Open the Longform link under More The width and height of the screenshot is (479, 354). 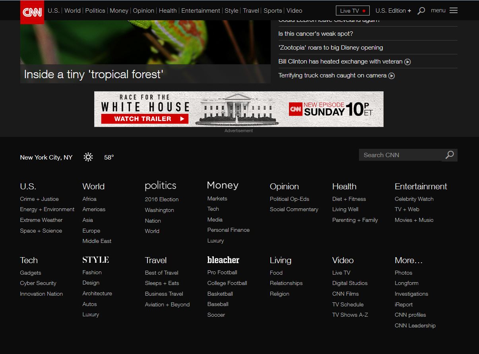(x=407, y=283)
